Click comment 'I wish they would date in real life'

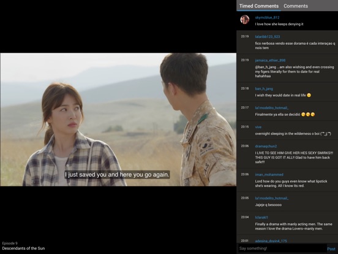[283, 95]
